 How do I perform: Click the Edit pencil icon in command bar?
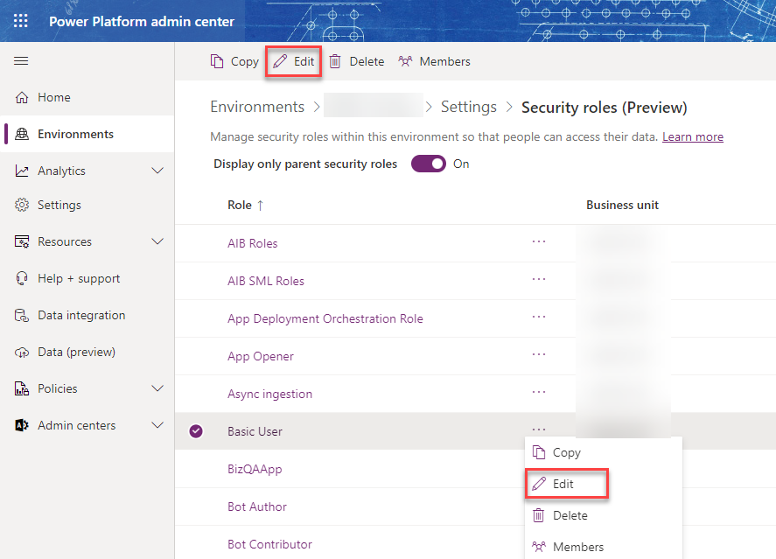(x=280, y=61)
